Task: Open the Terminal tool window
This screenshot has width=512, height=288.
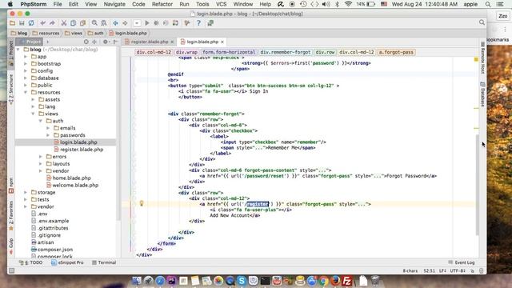Action: pos(104,262)
